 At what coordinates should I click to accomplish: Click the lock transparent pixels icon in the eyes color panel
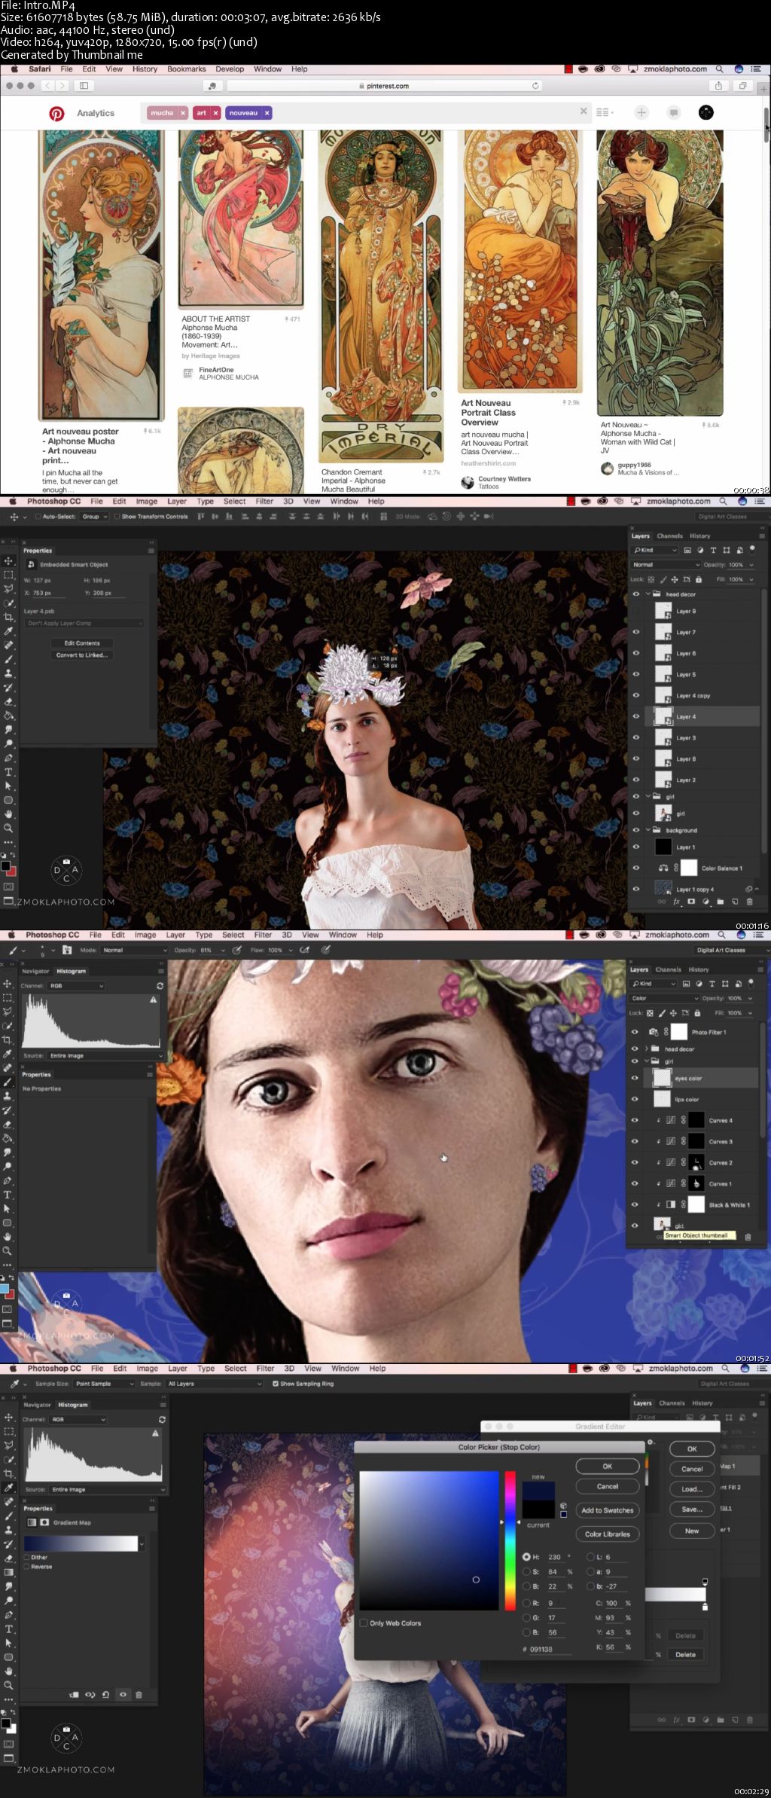pos(651,1013)
